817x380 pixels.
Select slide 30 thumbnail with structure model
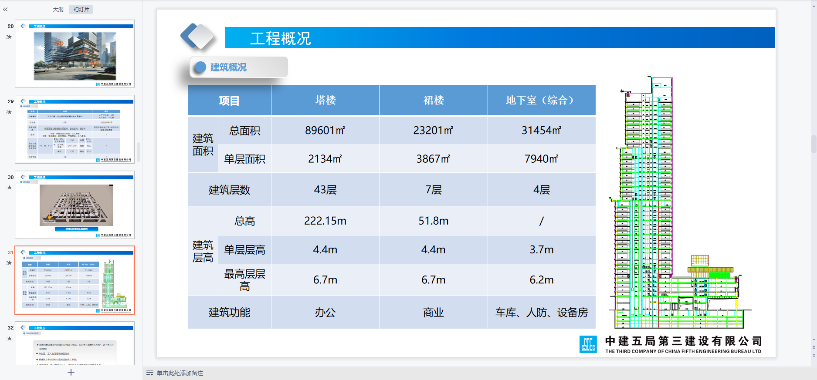[75, 205]
